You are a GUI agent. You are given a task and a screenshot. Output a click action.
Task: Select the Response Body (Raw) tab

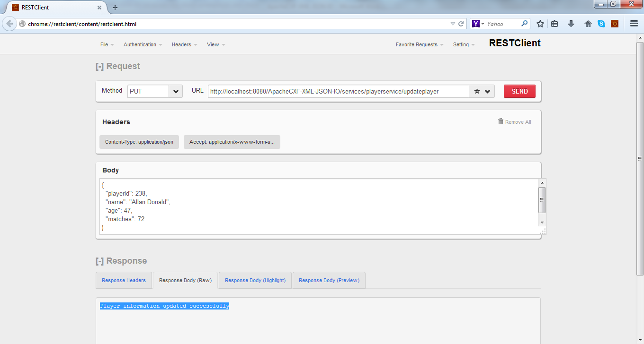click(185, 280)
